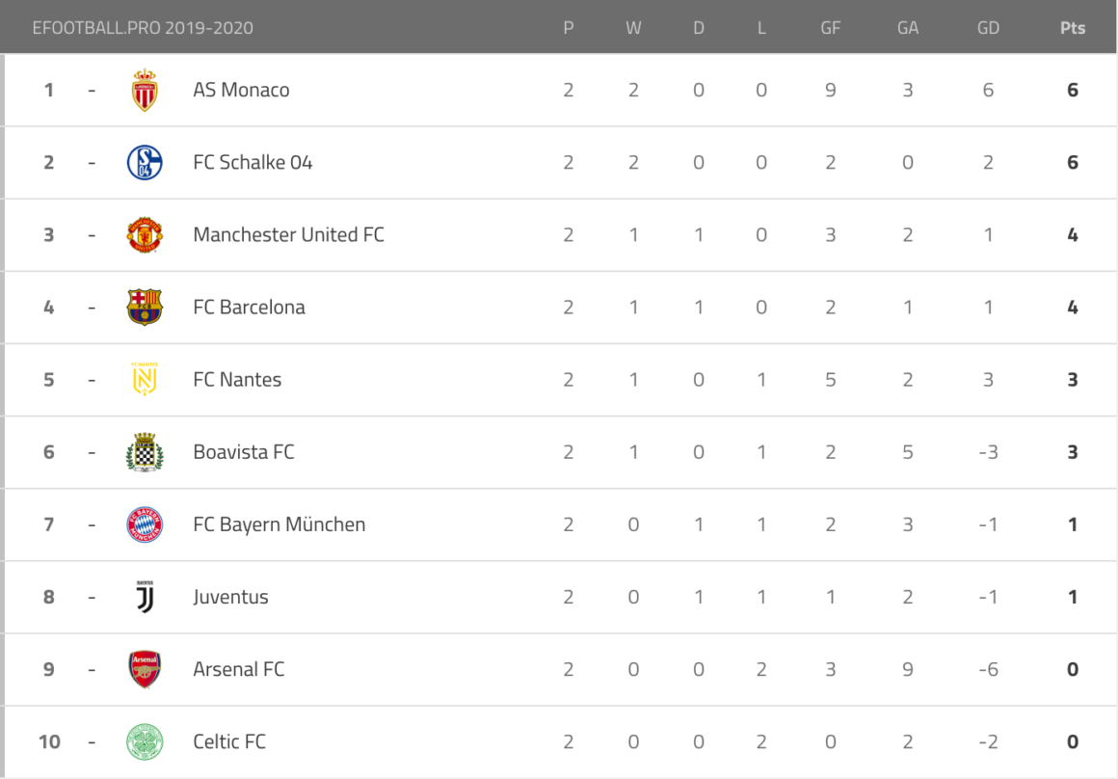Open the Manchester United FC team name
The width and height of the screenshot is (1118, 779).
(x=288, y=235)
